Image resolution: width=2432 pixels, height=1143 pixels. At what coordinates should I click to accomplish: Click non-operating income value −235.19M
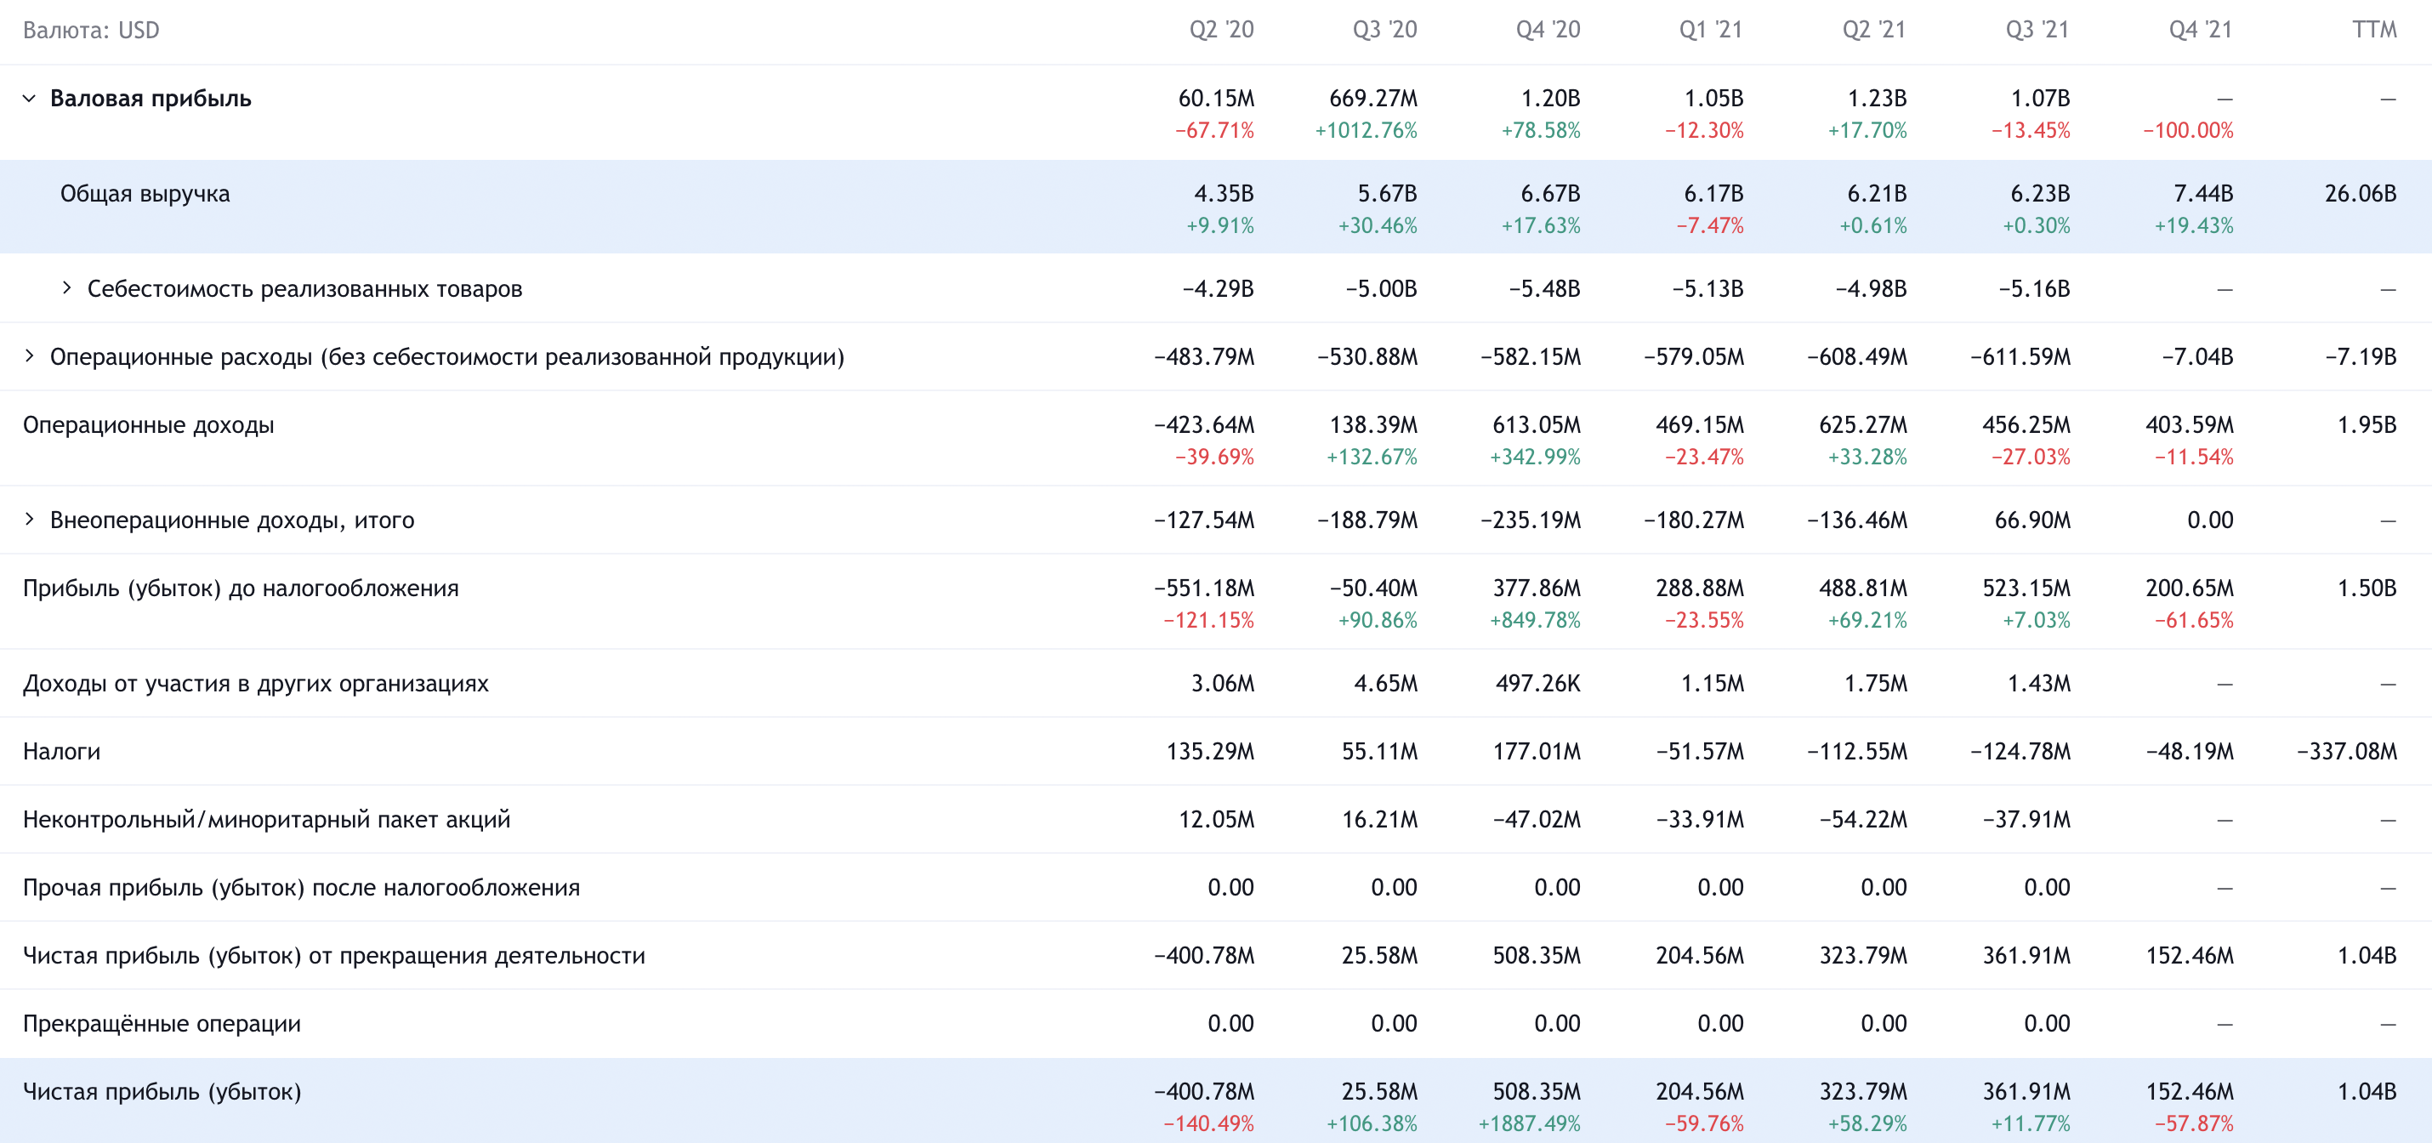point(1531,520)
